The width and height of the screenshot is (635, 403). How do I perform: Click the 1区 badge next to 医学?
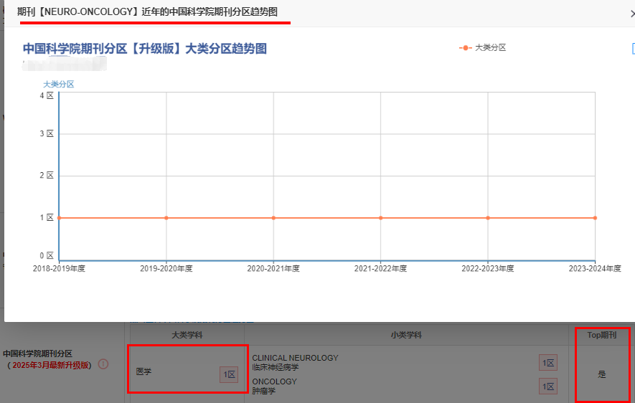[229, 374]
